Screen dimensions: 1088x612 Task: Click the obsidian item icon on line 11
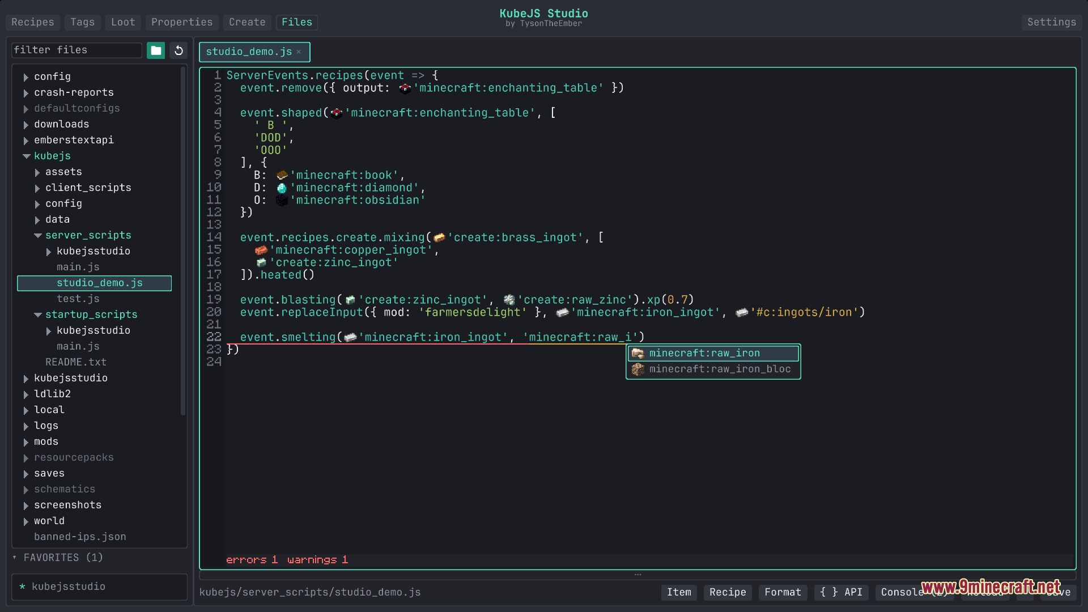point(282,200)
